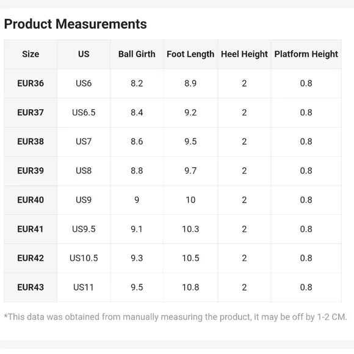354x354 pixels.
Task: Click the manual measurement disclaimer note
Action: pyautogui.click(x=175, y=317)
